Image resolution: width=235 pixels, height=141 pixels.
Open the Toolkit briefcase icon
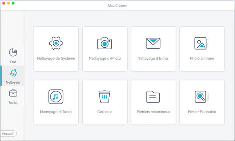[13, 93]
